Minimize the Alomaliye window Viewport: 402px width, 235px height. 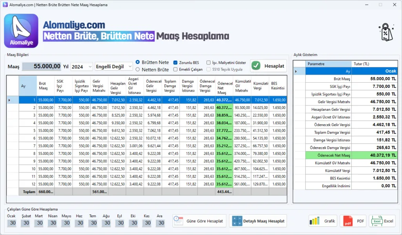coord(367,5)
